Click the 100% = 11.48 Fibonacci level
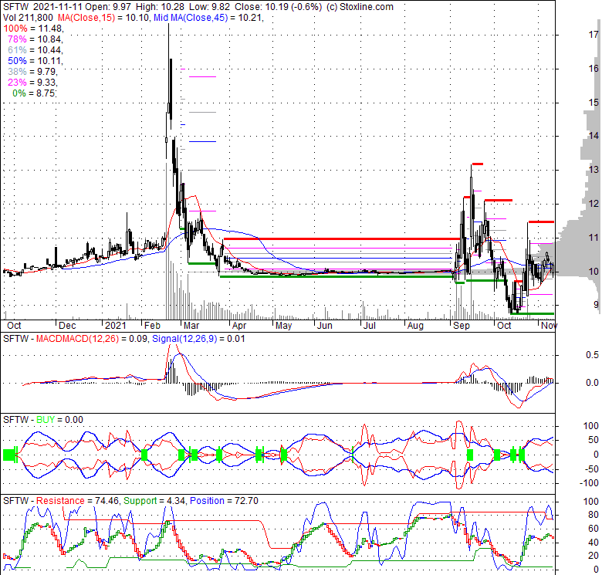 pyautogui.click(x=33, y=29)
